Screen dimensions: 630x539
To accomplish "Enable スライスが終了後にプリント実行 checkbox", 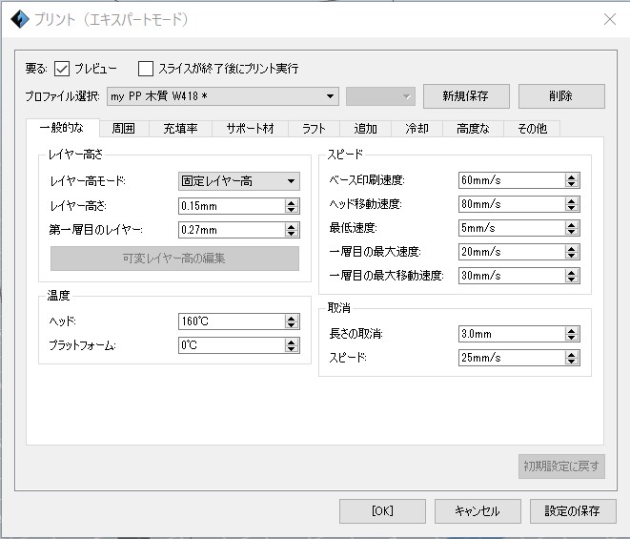I will pyautogui.click(x=146, y=69).
